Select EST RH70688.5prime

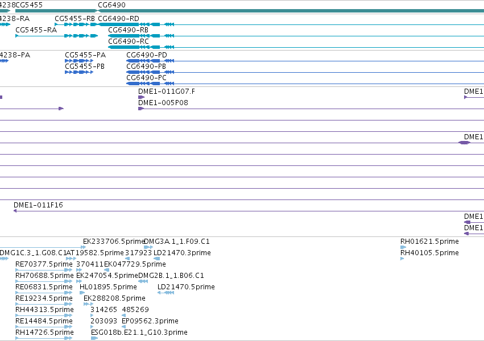pos(44,281)
